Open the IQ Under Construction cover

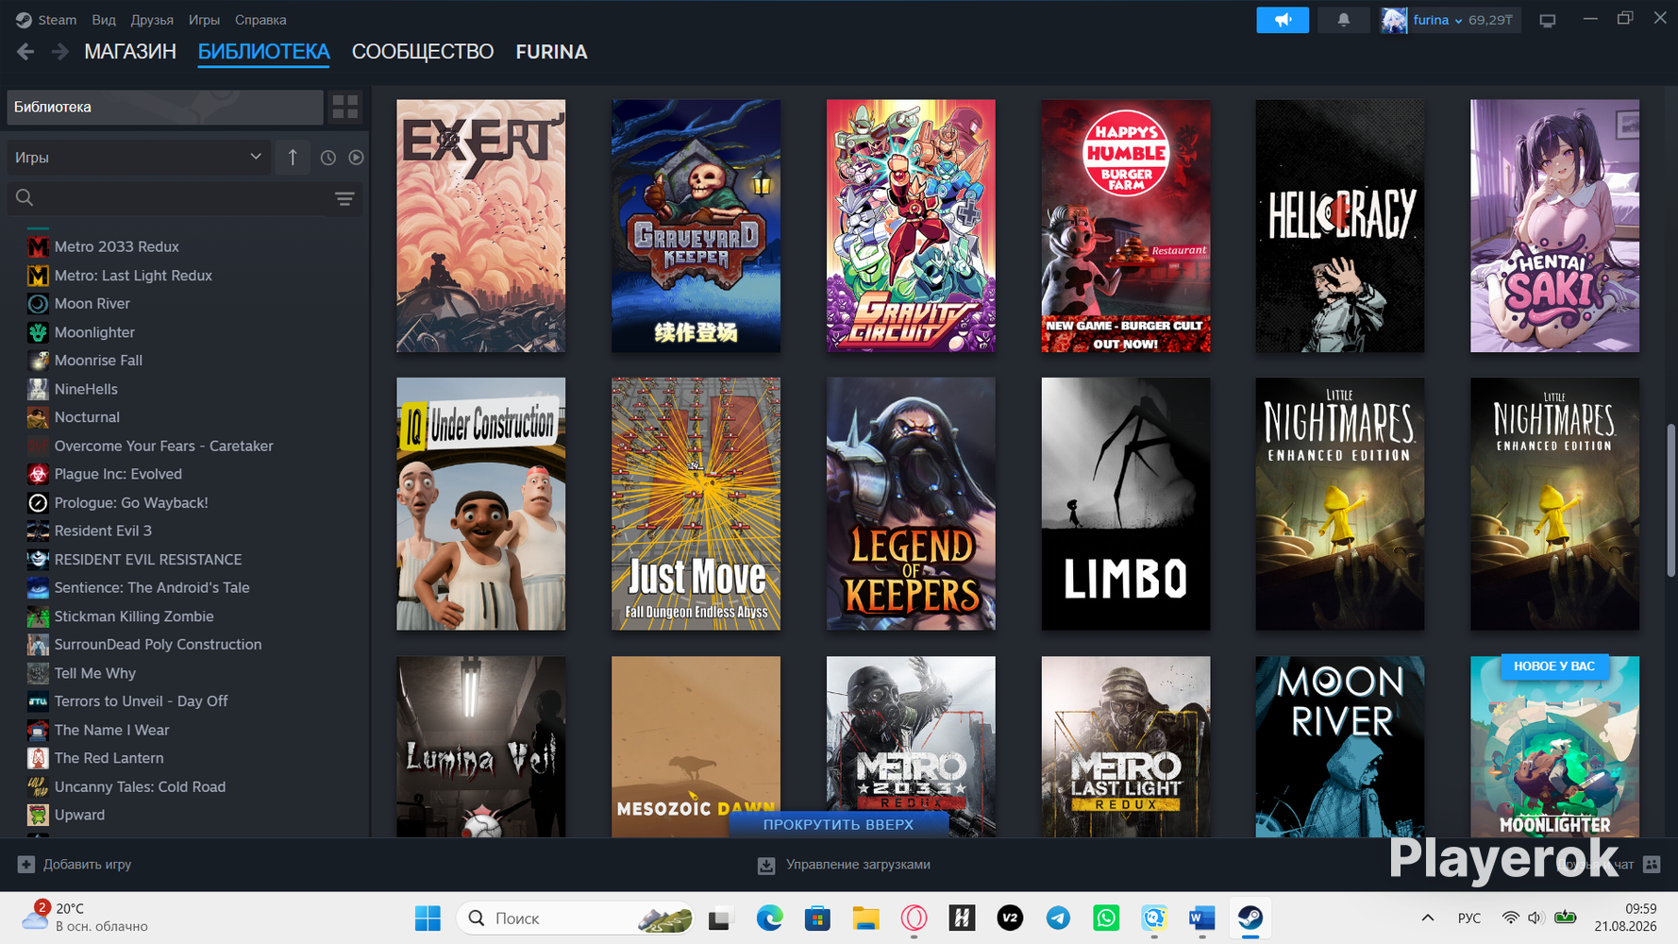click(481, 504)
